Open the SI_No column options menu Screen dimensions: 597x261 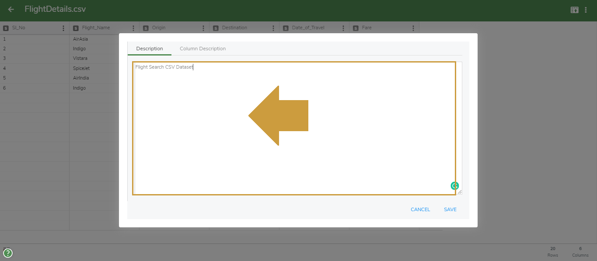click(63, 28)
